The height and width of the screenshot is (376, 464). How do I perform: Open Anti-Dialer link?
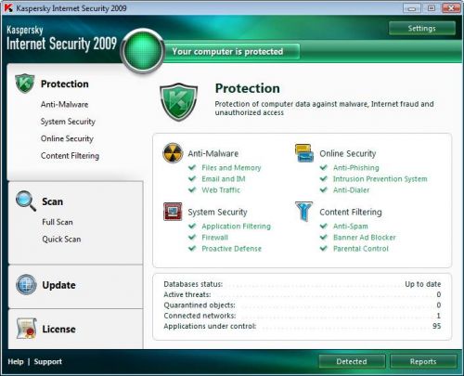point(351,190)
